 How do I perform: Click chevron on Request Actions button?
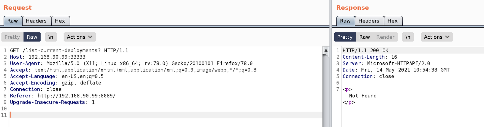pyautogui.click(x=90, y=37)
